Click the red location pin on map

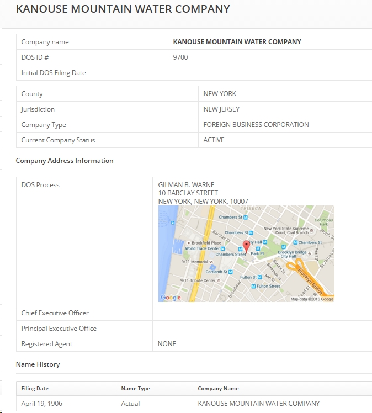[246, 246]
